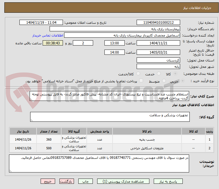Open 'مشاهده مدارک پیوستی (1)' attachments
This screenshot has width=219, height=189.
(x=123, y=181)
